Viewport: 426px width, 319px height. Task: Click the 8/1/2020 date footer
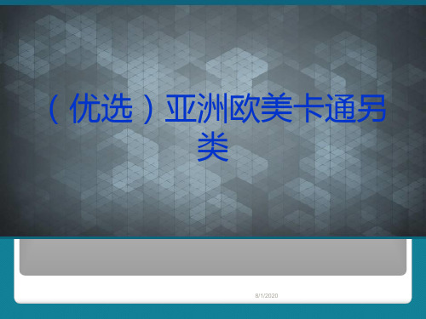pos(267,295)
